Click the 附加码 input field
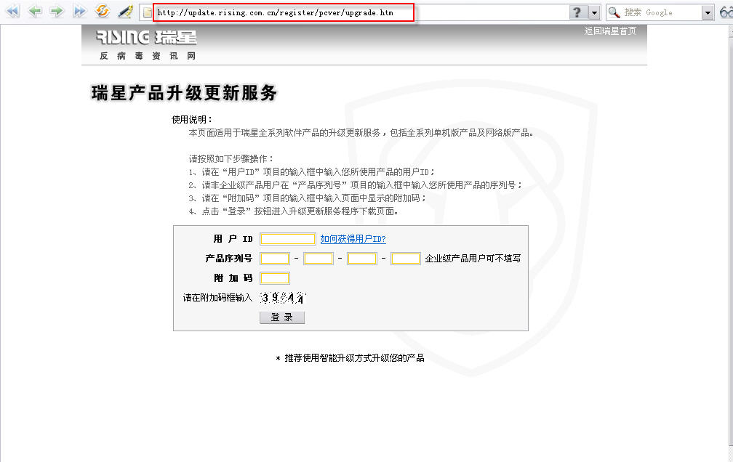This screenshot has width=733, height=462. click(274, 278)
